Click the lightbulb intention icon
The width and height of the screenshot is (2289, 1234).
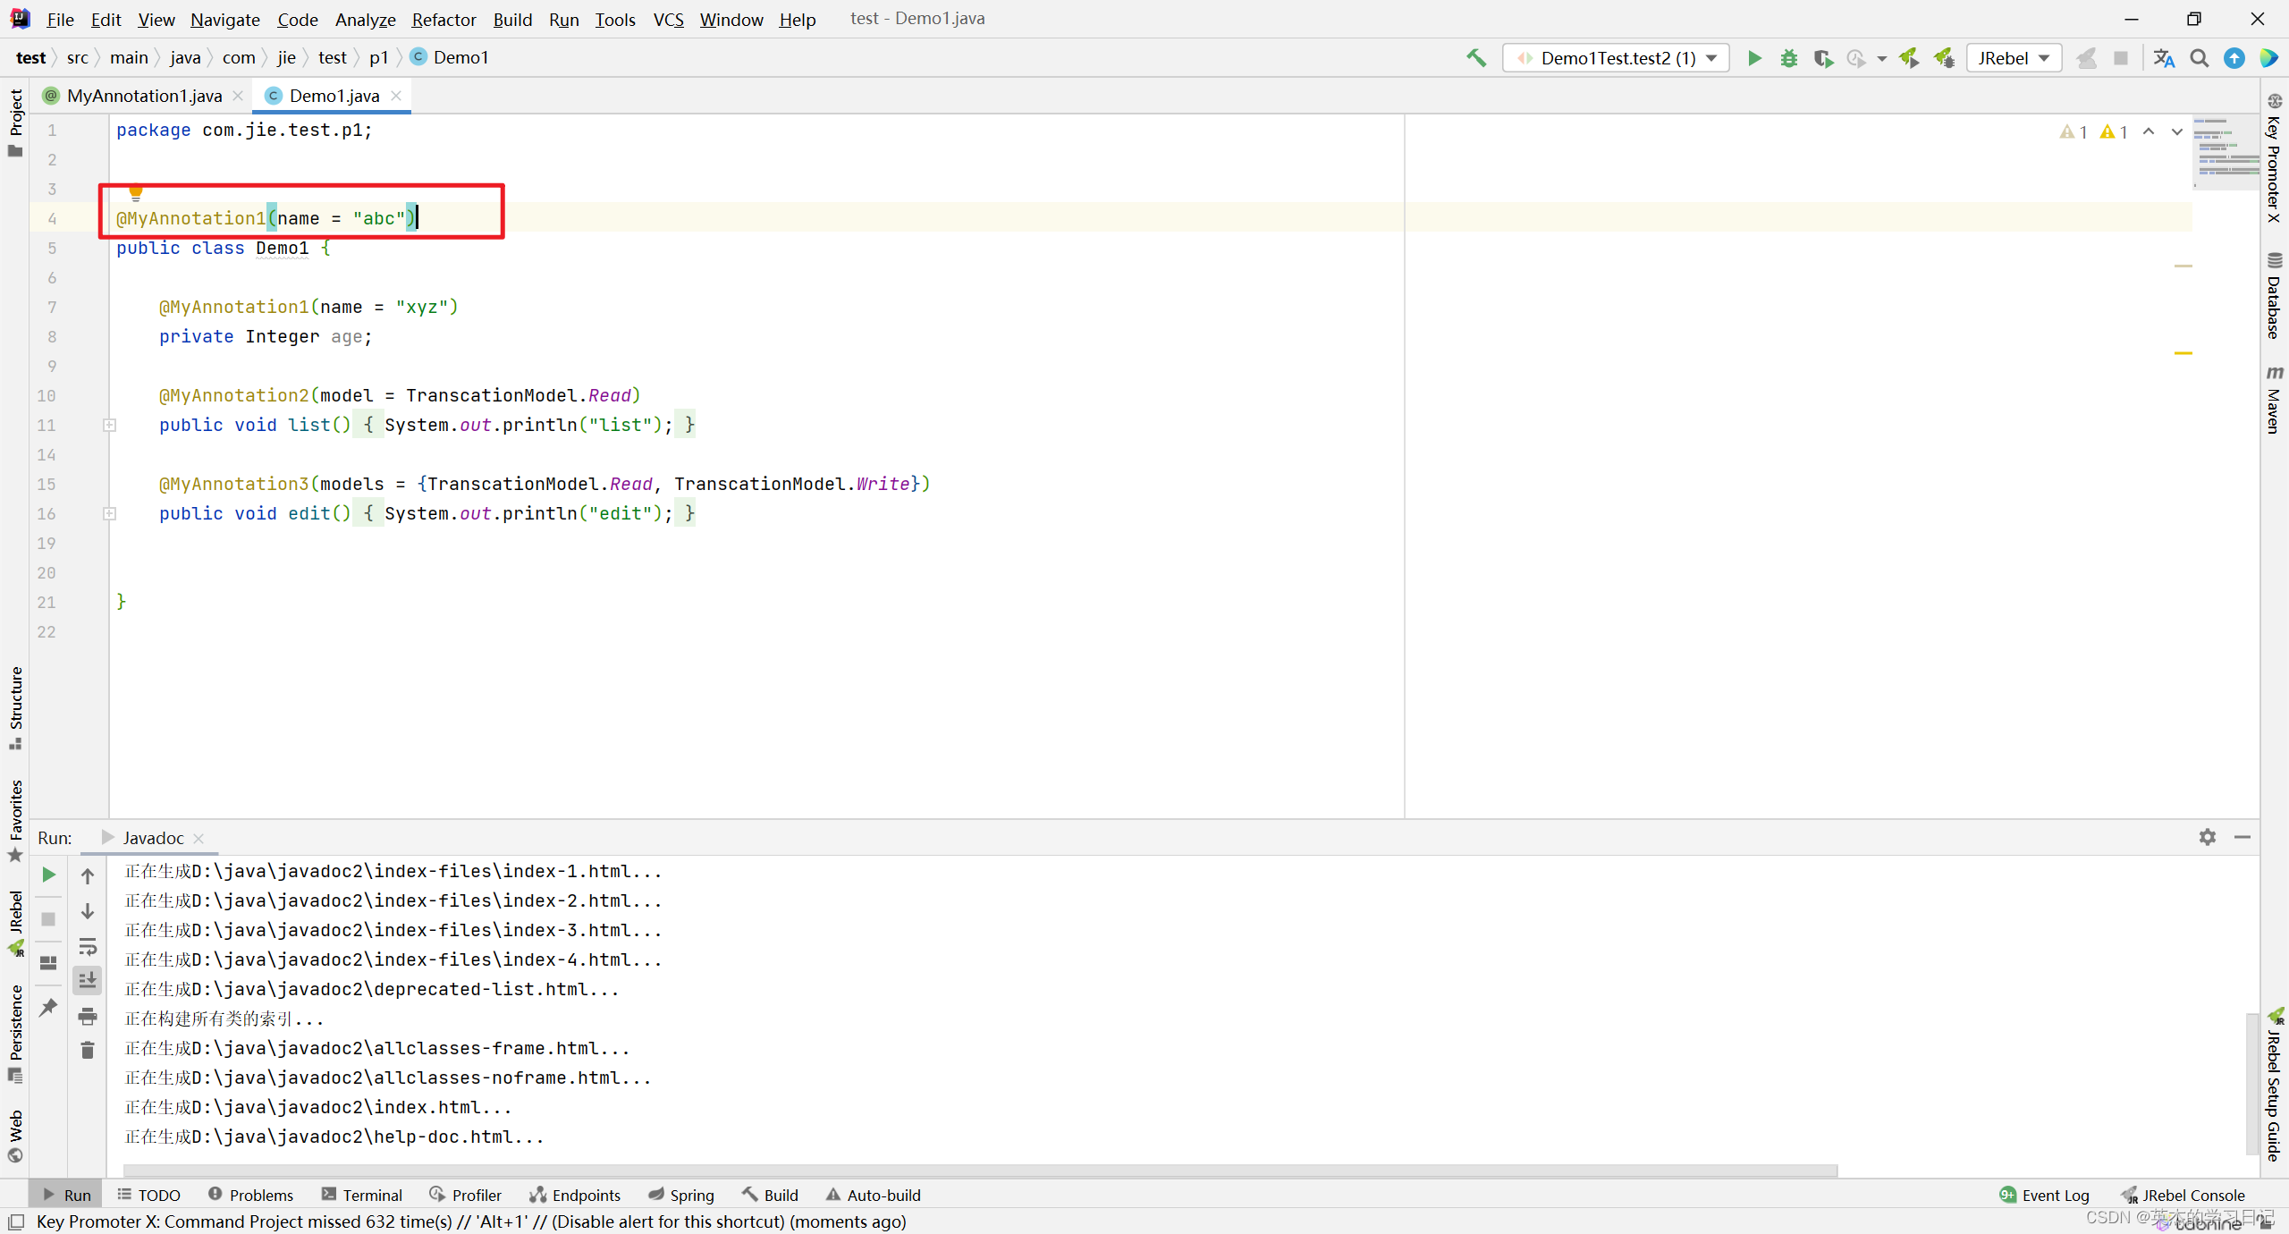click(136, 192)
